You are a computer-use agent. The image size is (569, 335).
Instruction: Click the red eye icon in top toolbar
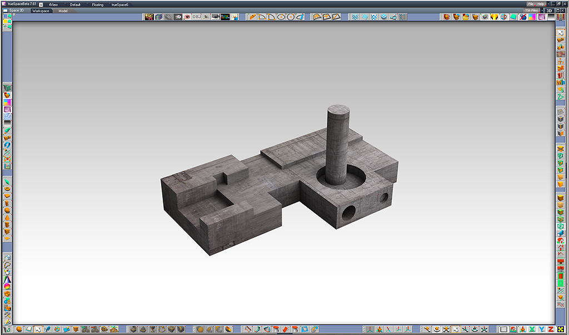pyautogui.click(x=187, y=17)
